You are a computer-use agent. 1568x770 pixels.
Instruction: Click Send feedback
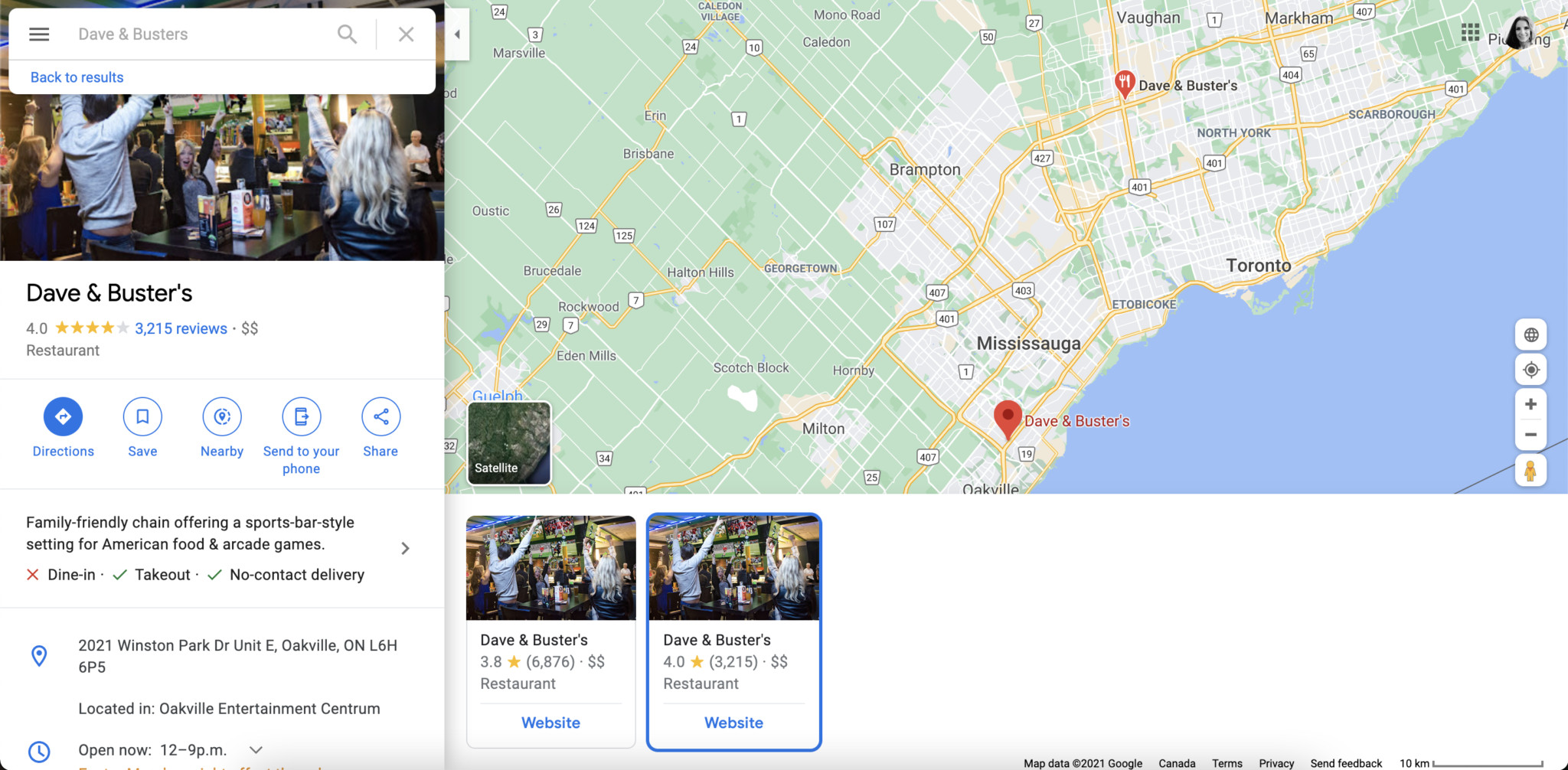[x=1346, y=763]
